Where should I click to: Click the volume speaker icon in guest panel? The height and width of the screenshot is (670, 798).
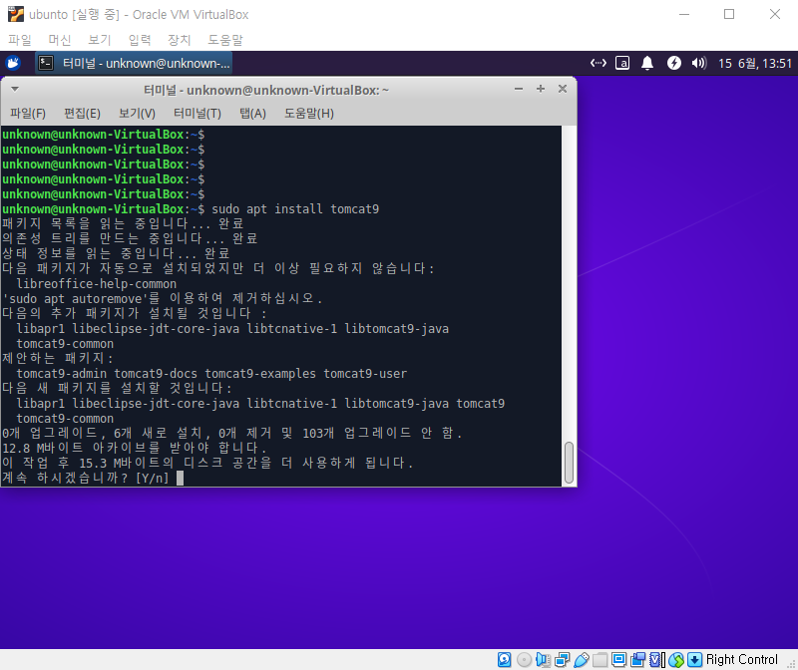click(699, 63)
